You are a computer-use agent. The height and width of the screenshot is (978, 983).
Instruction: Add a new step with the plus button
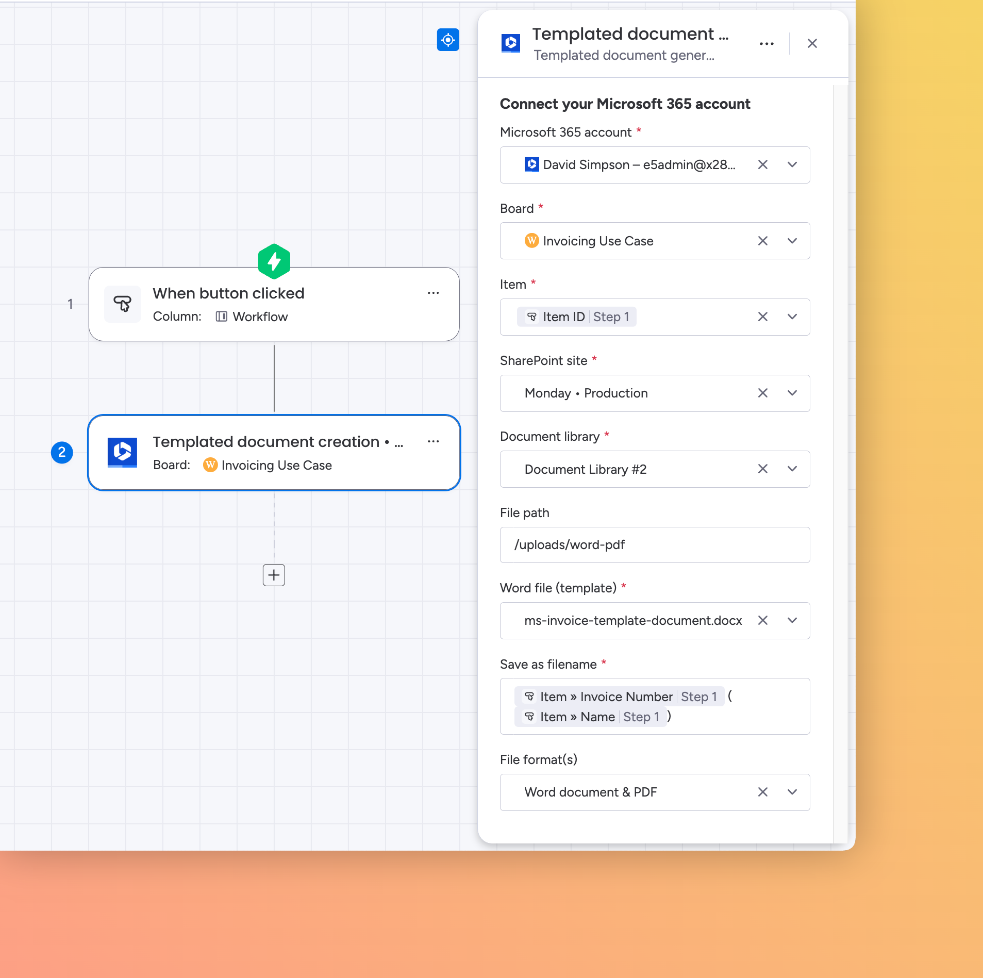point(274,575)
